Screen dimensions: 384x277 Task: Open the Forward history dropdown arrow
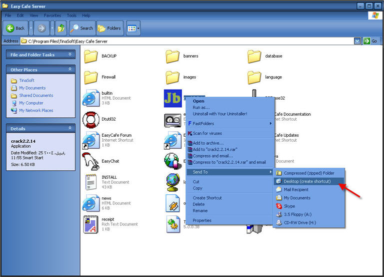tap(52, 28)
